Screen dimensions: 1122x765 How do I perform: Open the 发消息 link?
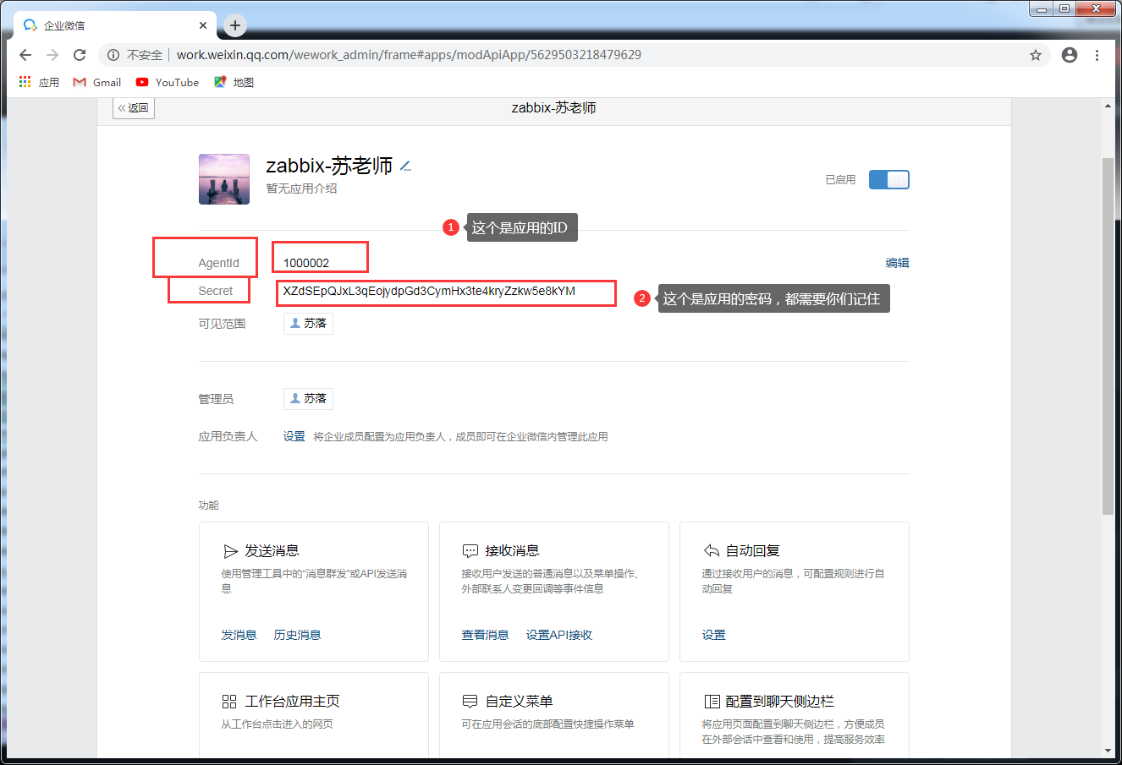(239, 635)
